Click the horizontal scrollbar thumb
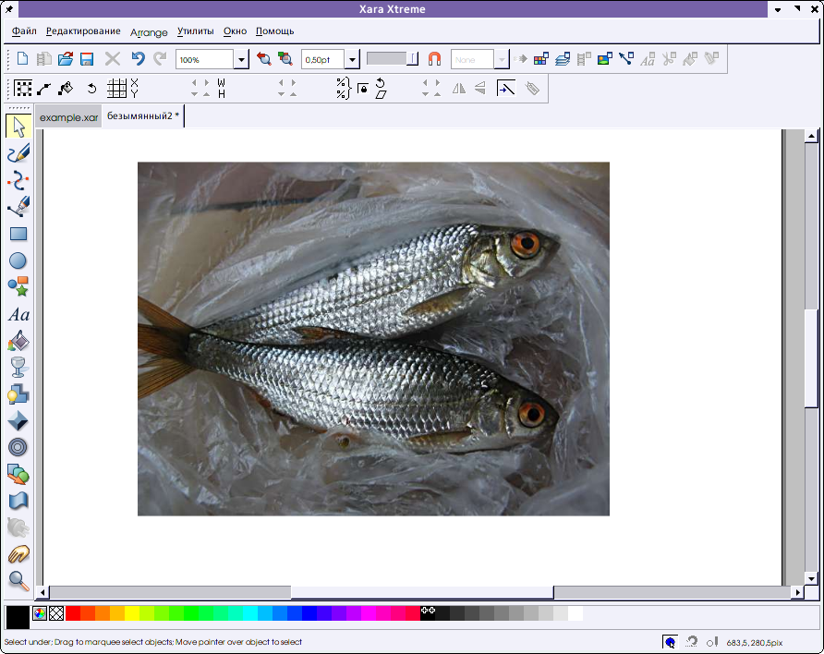The image size is (824, 654). pos(421,592)
